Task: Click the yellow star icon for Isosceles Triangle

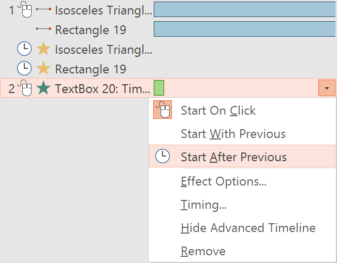Action: click(x=43, y=49)
